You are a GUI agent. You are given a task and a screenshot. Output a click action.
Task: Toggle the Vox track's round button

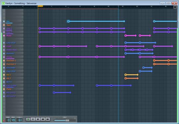coord(4,21)
